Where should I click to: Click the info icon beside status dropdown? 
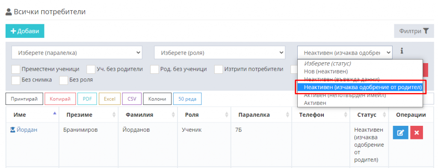pos(402,51)
